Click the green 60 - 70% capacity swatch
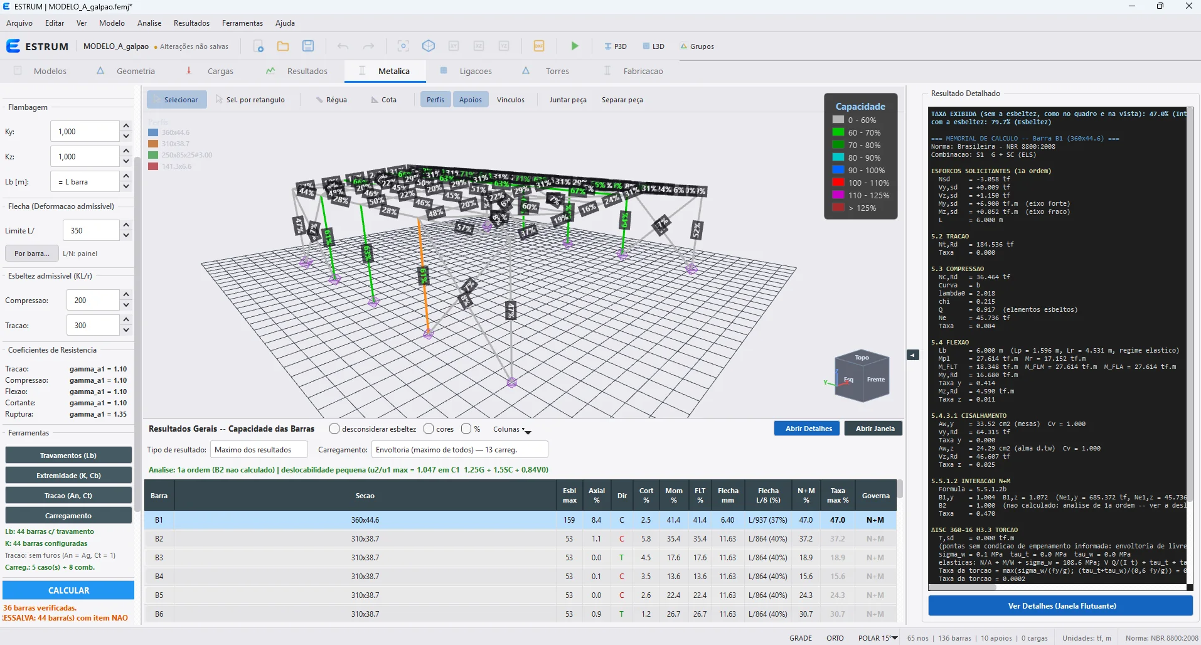Screen dimensions: 1201x645 (838, 132)
